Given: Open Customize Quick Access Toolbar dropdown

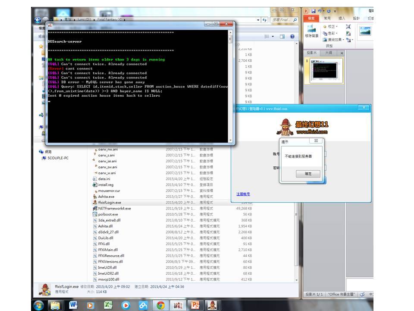Looking at the screenshot, I should pos(335,11).
